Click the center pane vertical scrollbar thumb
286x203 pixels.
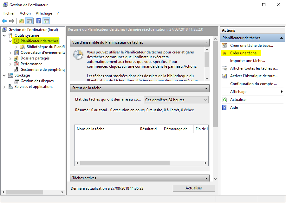[215, 84]
